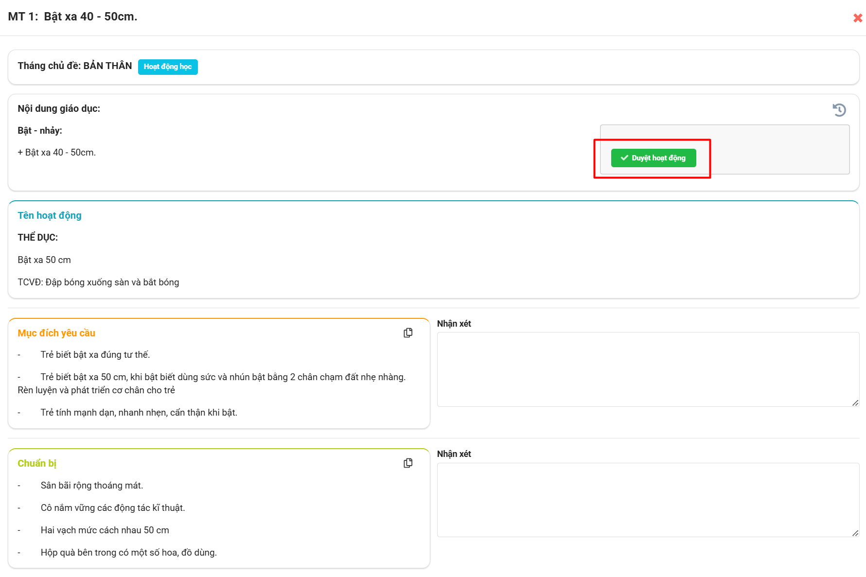This screenshot has height=577, width=866.
Task: Focus the Nhận xét box beside Chuẩn bị
Action: [x=648, y=499]
